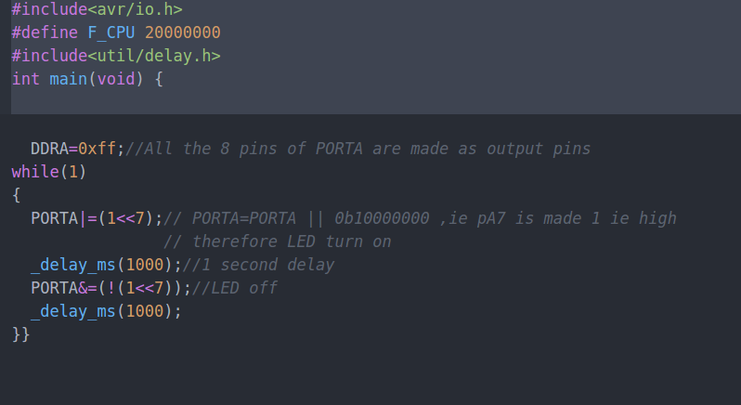Click the int keyword before main
Image resolution: width=741 pixels, height=405 pixels.
[x=26, y=79]
